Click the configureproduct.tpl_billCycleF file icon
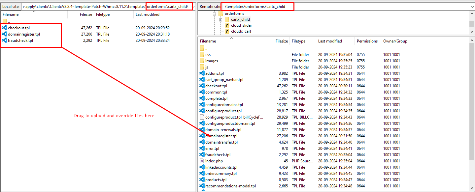The height and width of the screenshot is (192, 475). tap(202, 117)
